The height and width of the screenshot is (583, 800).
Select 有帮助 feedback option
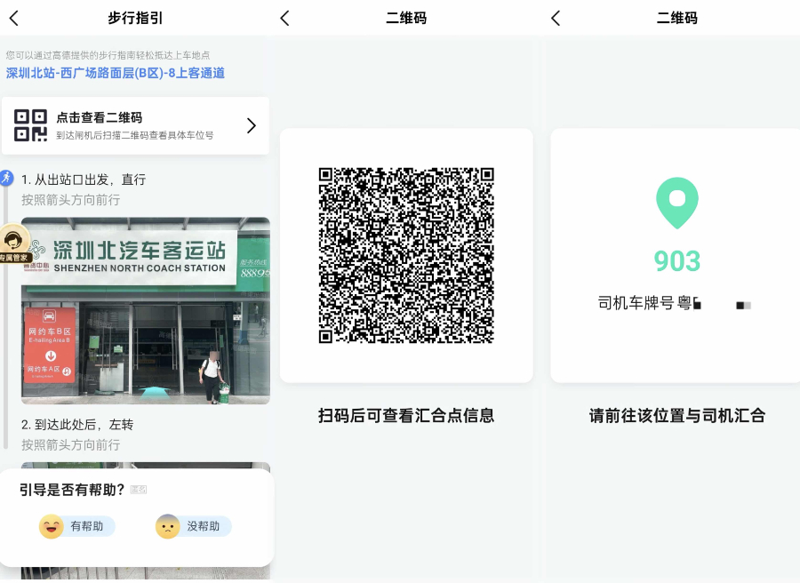click(x=77, y=526)
